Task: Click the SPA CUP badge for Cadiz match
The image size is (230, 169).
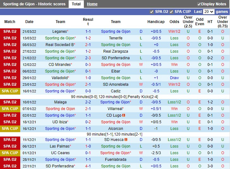Action: (10, 91)
